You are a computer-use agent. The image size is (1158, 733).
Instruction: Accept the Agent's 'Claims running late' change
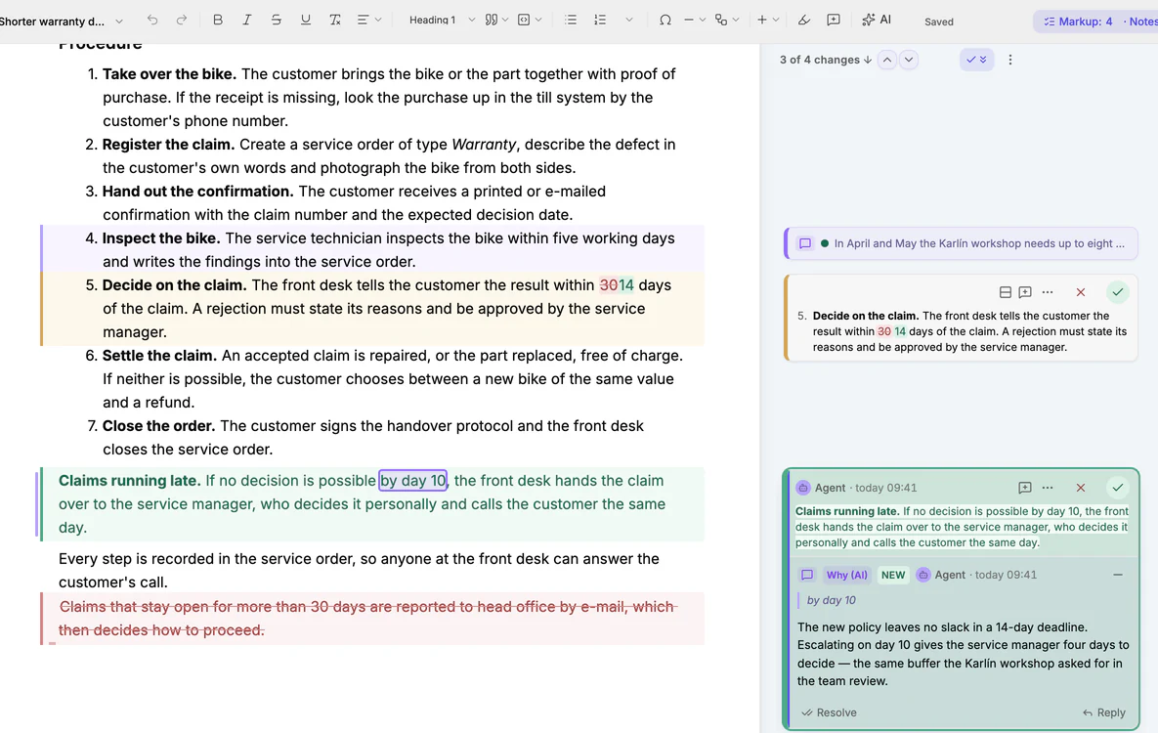tap(1117, 488)
